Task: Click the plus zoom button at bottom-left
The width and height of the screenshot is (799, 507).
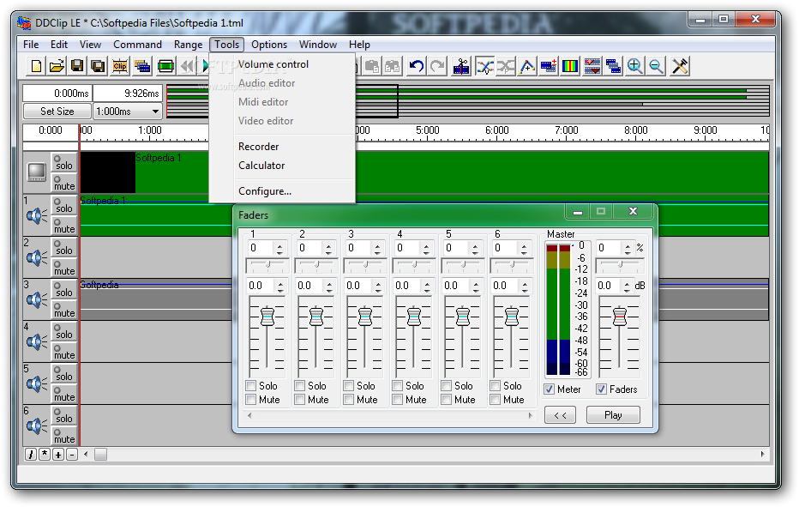Action: pyautogui.click(x=58, y=455)
